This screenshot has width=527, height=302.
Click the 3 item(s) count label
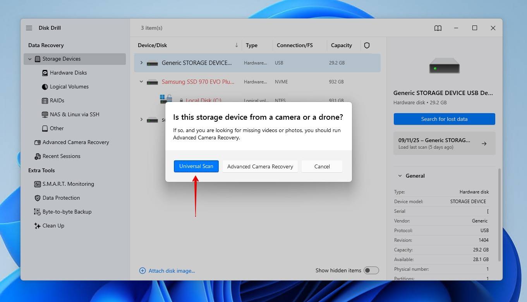pyautogui.click(x=151, y=28)
